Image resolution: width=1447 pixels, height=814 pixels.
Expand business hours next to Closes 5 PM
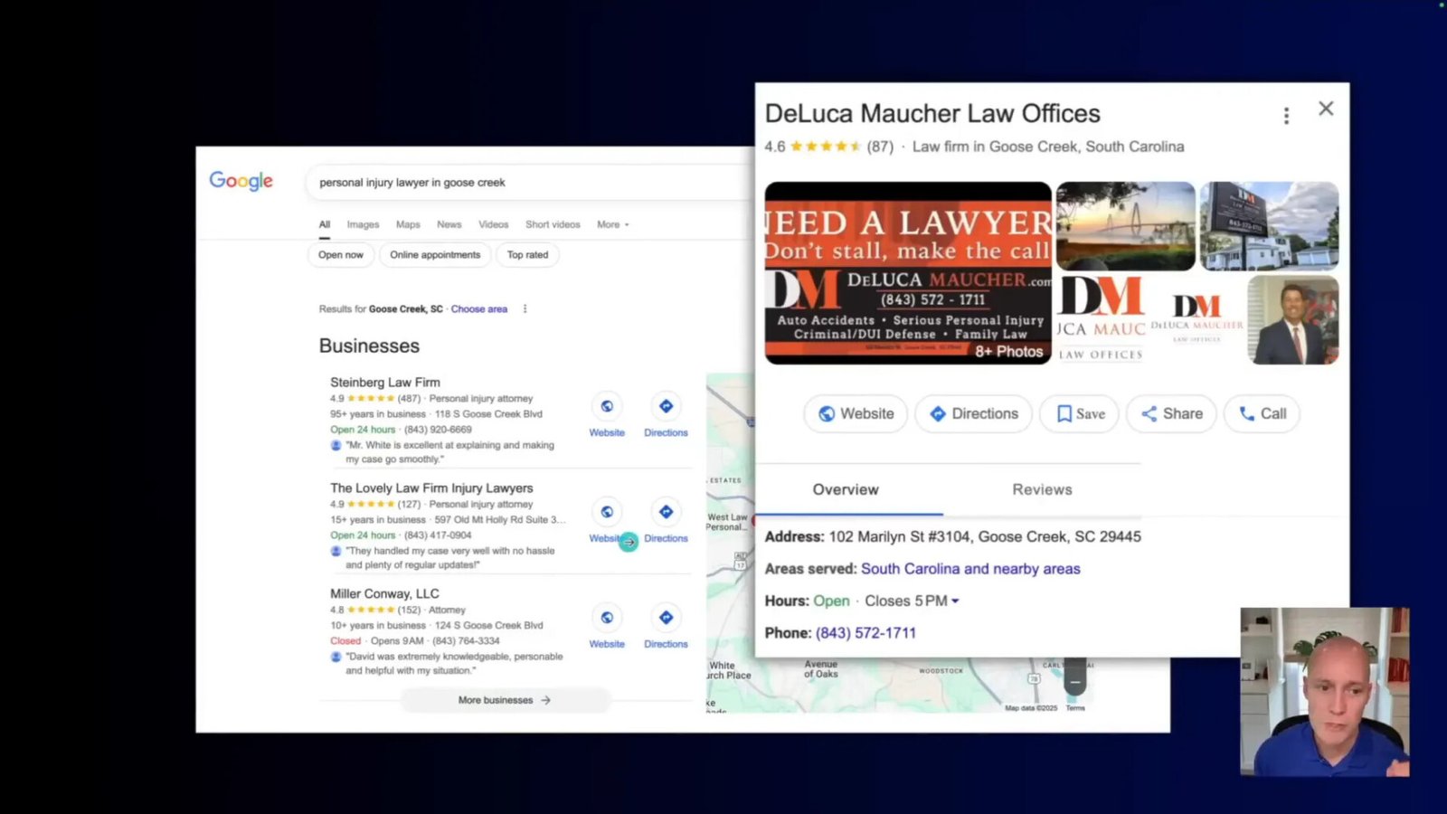coord(955,601)
